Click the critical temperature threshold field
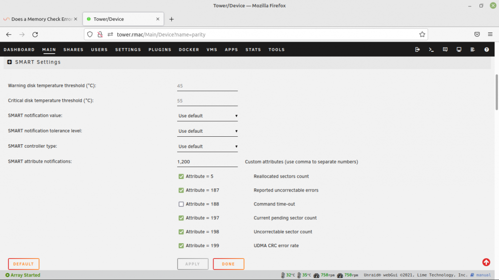The width and height of the screenshot is (499, 280). click(x=208, y=101)
